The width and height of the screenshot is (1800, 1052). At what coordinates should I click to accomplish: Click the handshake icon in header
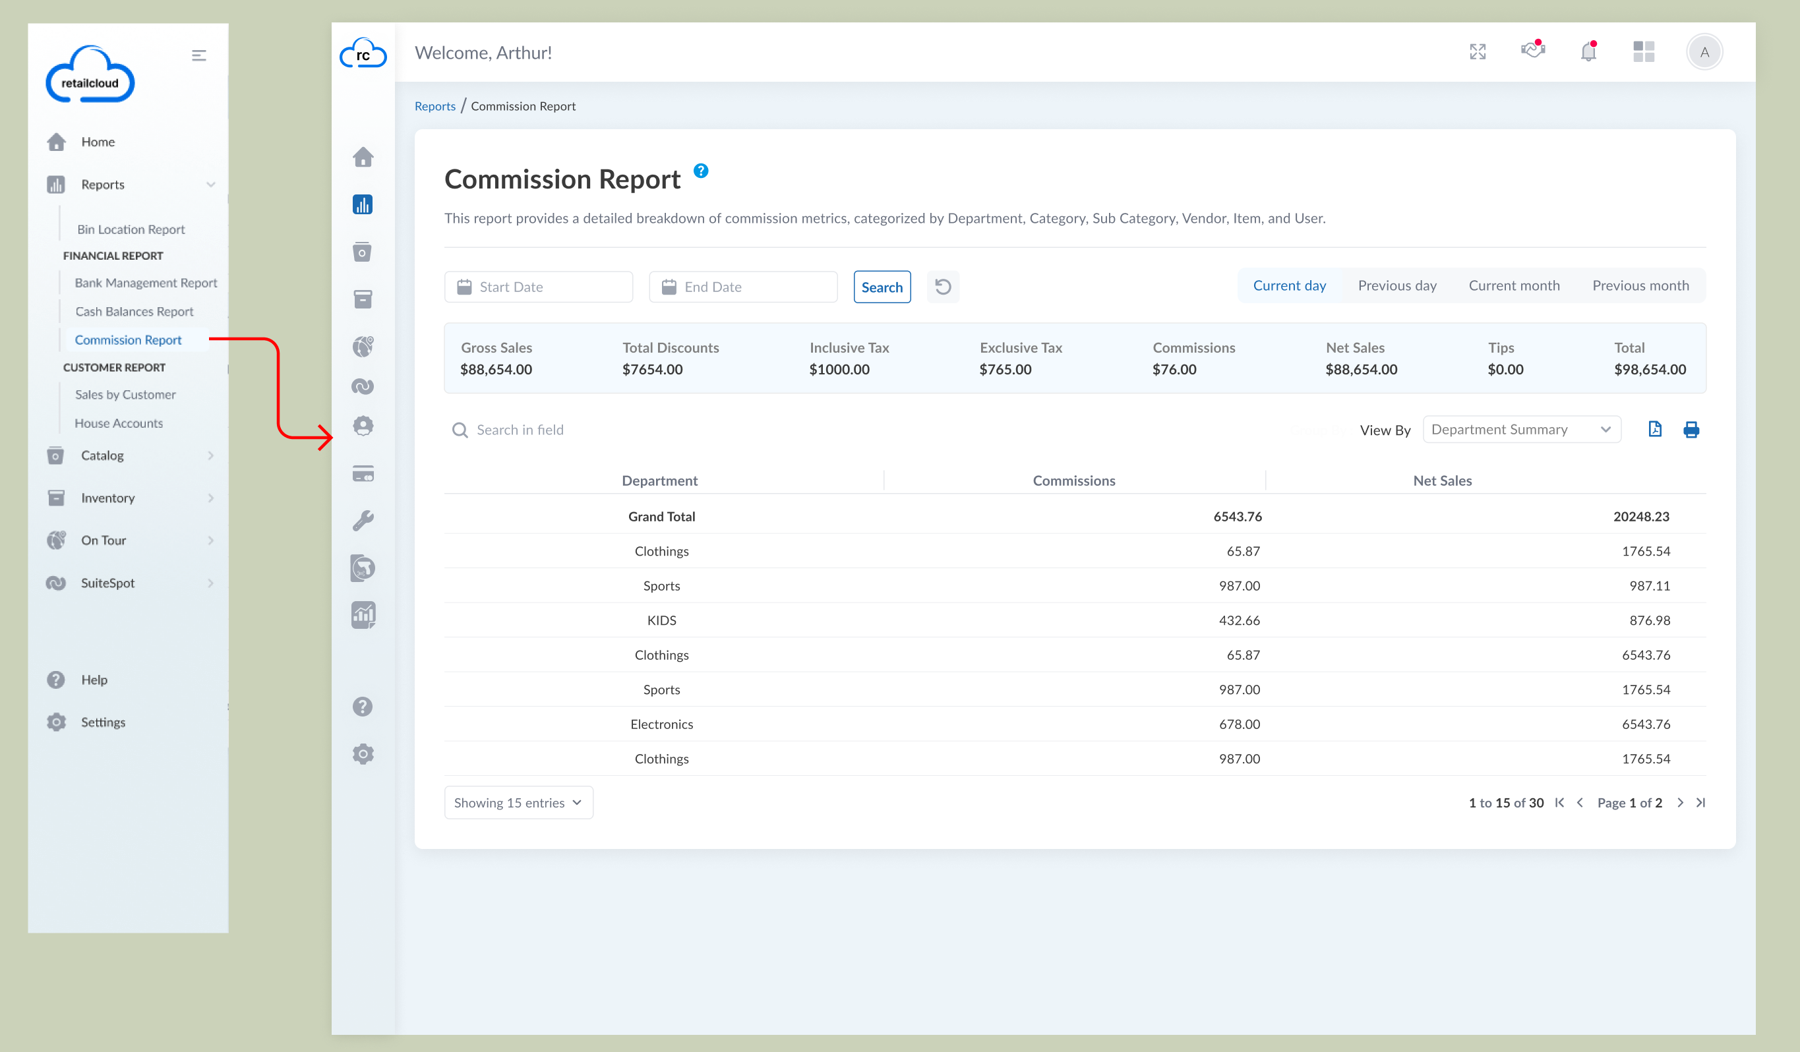[x=1533, y=51]
